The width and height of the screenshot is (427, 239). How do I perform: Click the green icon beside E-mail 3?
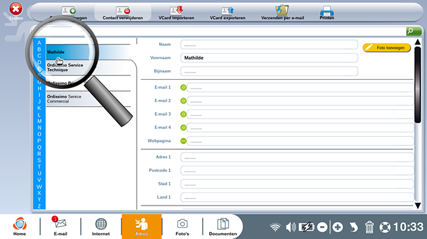click(x=183, y=114)
